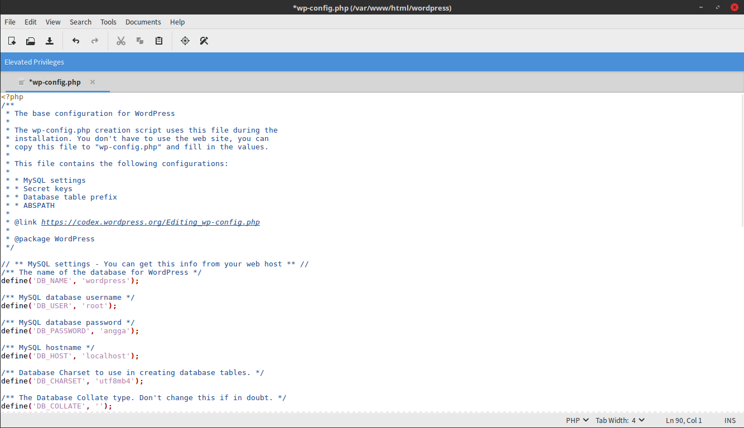This screenshot has height=428, width=744.
Task: Click 'The base configuration for WordPress' line
Action: 90,114
